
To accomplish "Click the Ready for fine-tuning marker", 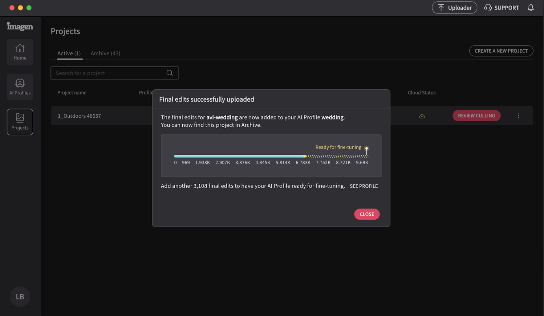I will (366, 149).
